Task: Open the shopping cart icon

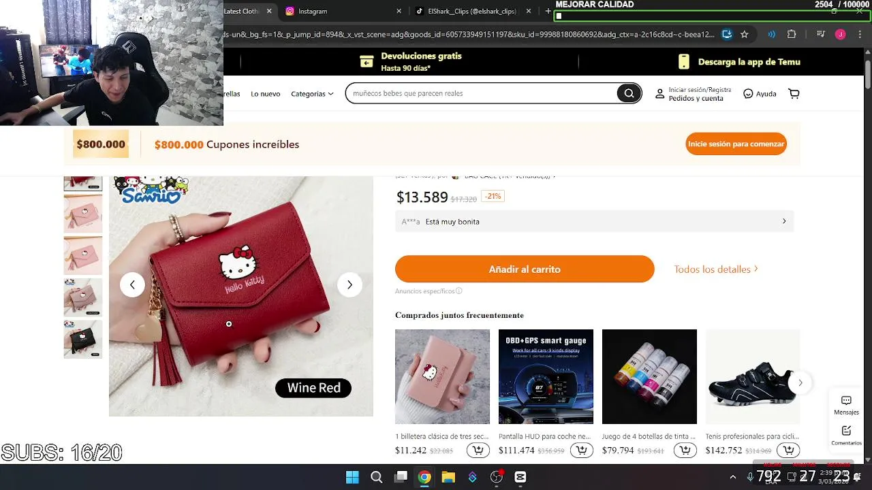Action: pos(794,94)
